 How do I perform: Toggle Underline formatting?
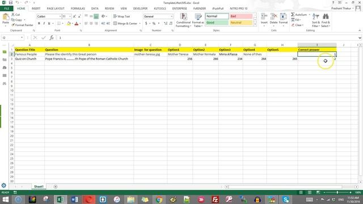49,23
